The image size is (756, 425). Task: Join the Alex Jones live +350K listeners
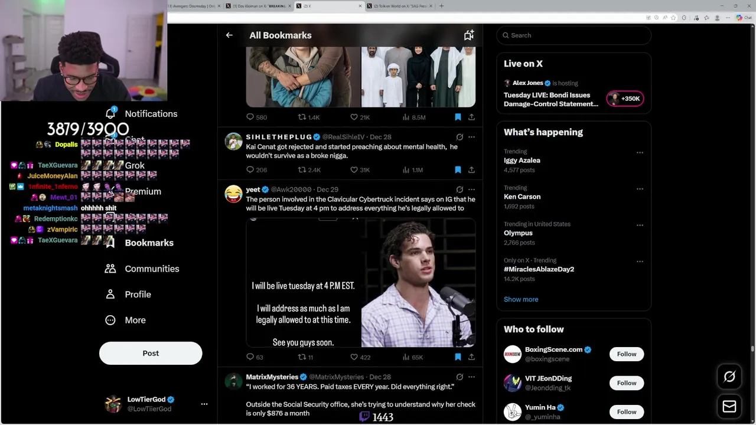coord(625,99)
